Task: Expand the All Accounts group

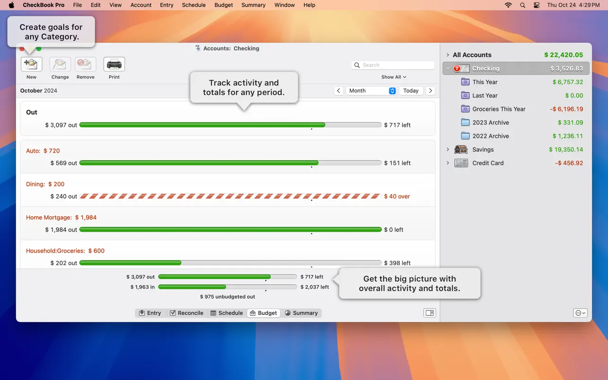Action: tap(448, 55)
